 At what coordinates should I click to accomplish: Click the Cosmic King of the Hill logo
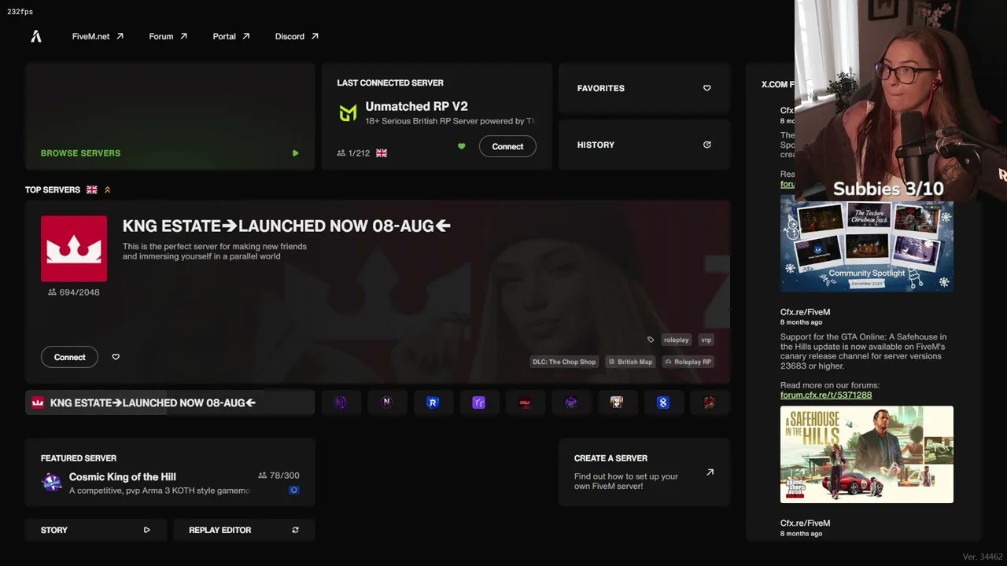click(52, 483)
